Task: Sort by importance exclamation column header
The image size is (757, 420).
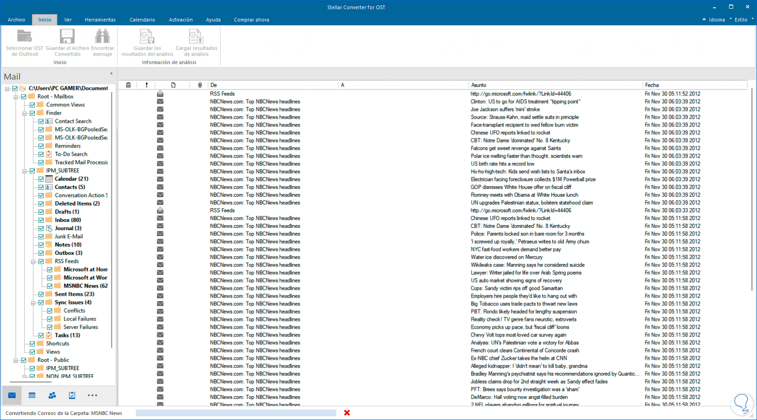Action: (x=147, y=85)
